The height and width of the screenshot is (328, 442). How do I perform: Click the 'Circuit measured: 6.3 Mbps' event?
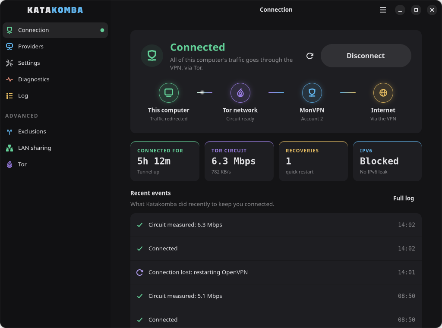point(276,225)
